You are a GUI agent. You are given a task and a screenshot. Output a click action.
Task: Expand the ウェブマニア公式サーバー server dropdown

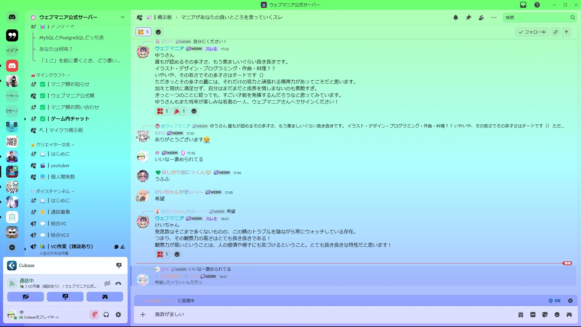coord(123,17)
